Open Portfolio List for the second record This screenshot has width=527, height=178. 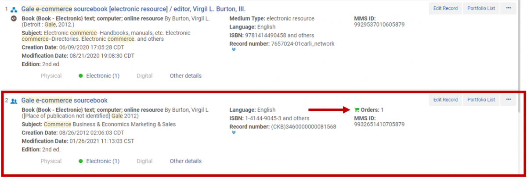coord(480,100)
